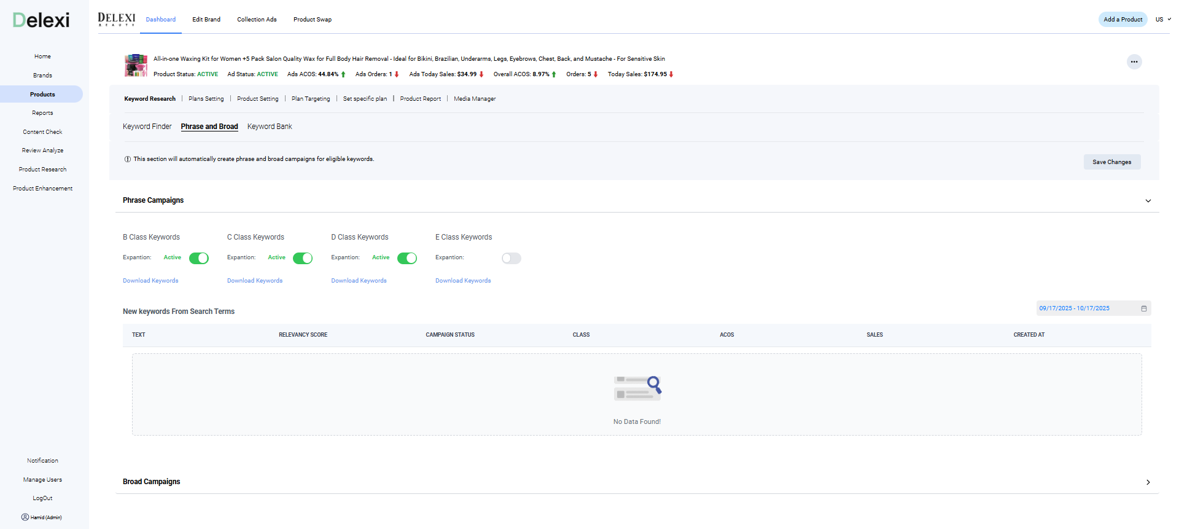Click the green Ads ACOS up arrow
The image size is (1179, 529).
[343, 74]
